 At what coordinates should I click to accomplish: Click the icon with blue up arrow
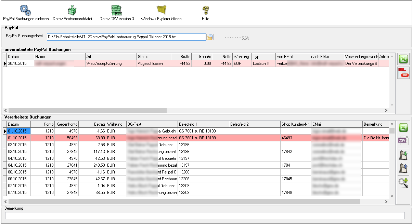403,168
